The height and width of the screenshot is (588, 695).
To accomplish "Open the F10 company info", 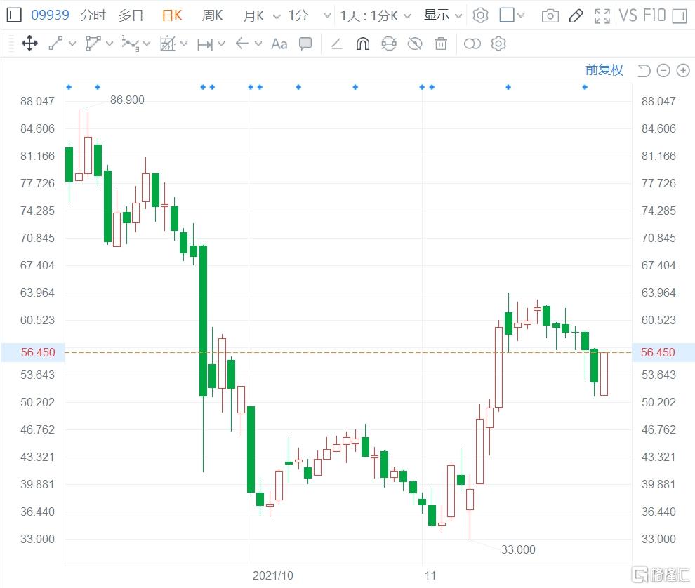I will [x=654, y=15].
